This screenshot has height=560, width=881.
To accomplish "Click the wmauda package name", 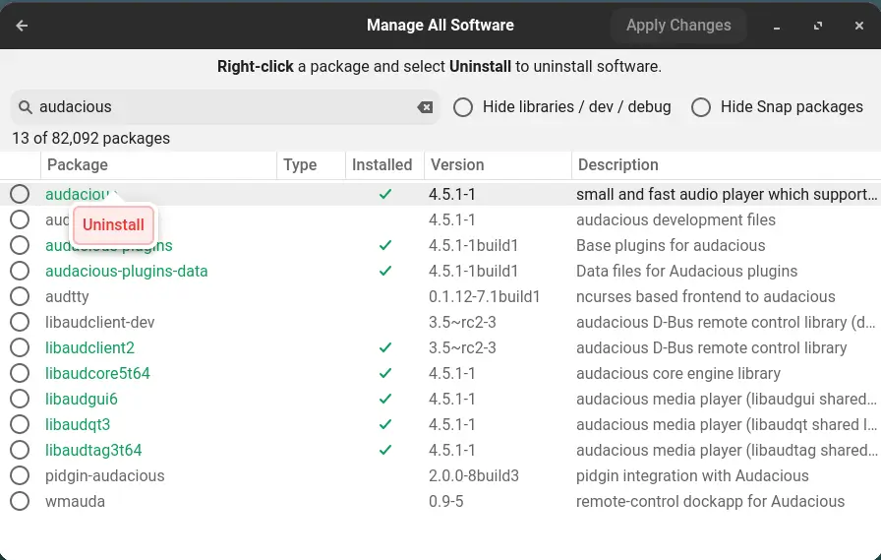I will click(76, 502).
